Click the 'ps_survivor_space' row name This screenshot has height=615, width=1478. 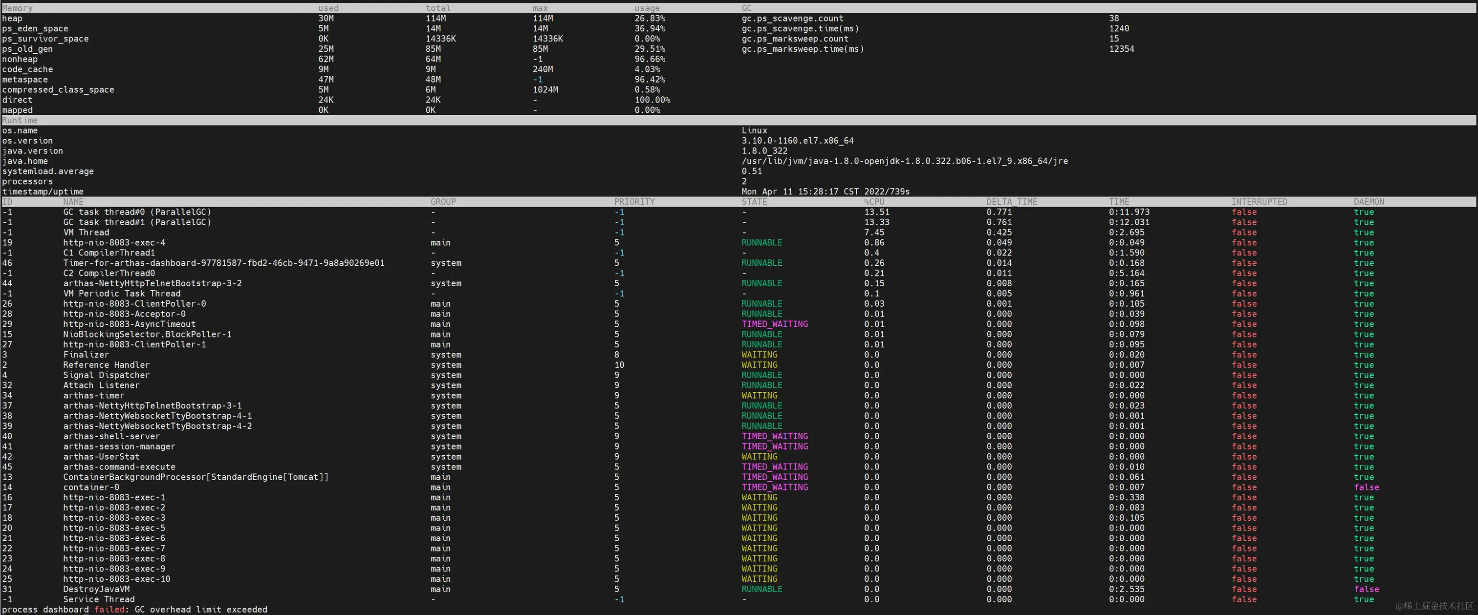[45, 39]
